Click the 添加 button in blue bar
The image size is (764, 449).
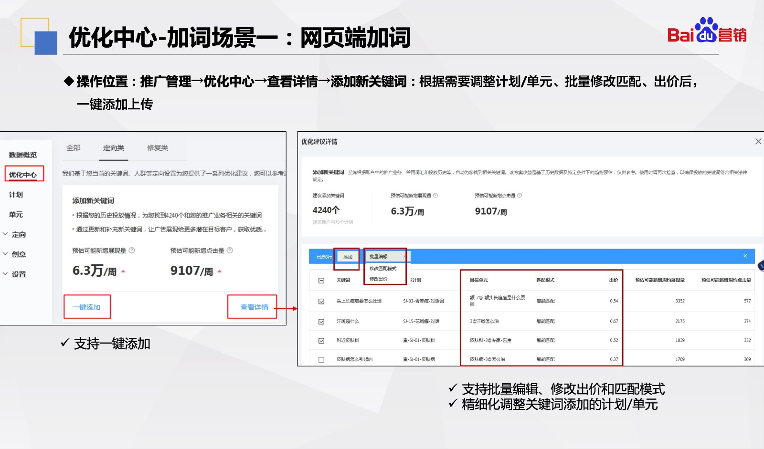348,257
